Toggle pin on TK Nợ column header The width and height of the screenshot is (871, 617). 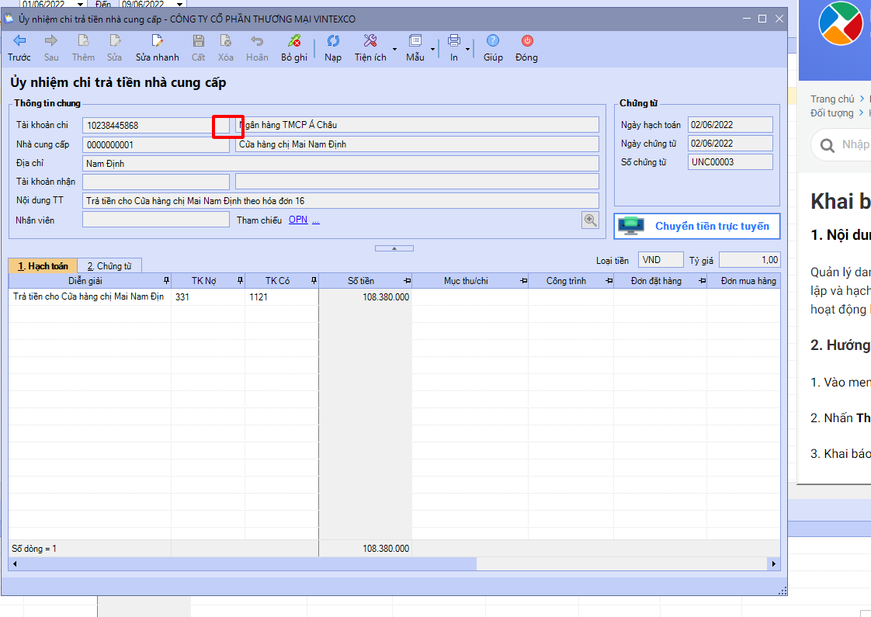(x=240, y=281)
